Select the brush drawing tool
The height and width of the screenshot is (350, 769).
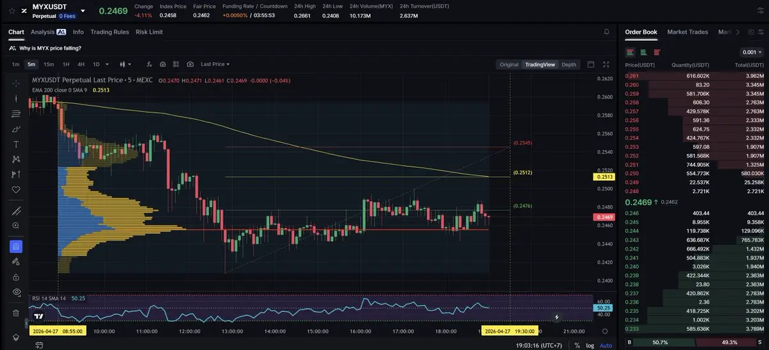15,129
